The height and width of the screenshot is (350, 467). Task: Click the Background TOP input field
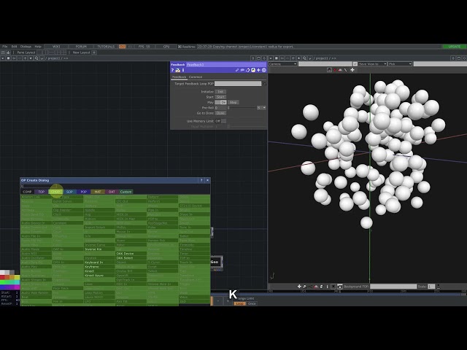[393, 287]
